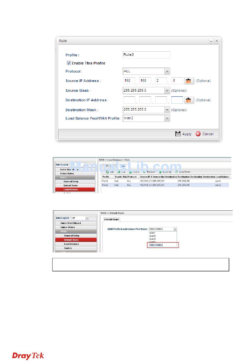Click the Delete trash icon in rule toolbar
This screenshot has height=362, width=248.
pos(130,172)
